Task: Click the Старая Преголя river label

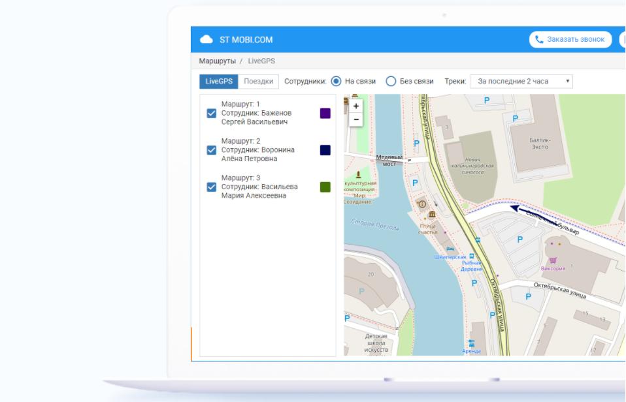Action: (x=375, y=224)
